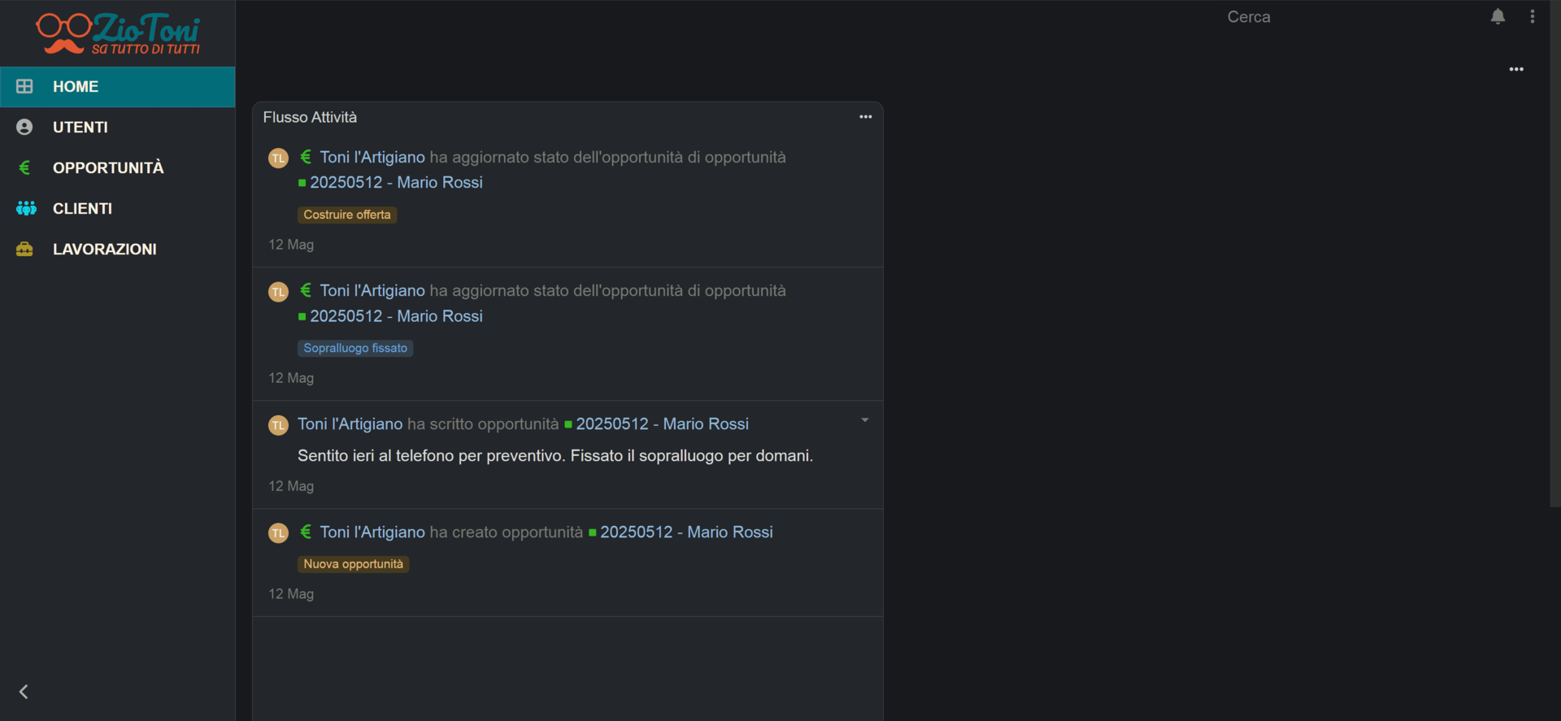Open Mario Rossi link in 'ha creato opportunità' entry

pos(685,532)
